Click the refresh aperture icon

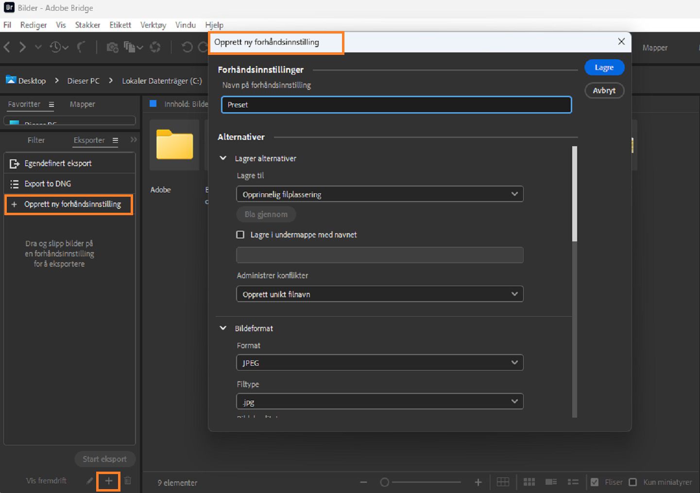point(155,47)
